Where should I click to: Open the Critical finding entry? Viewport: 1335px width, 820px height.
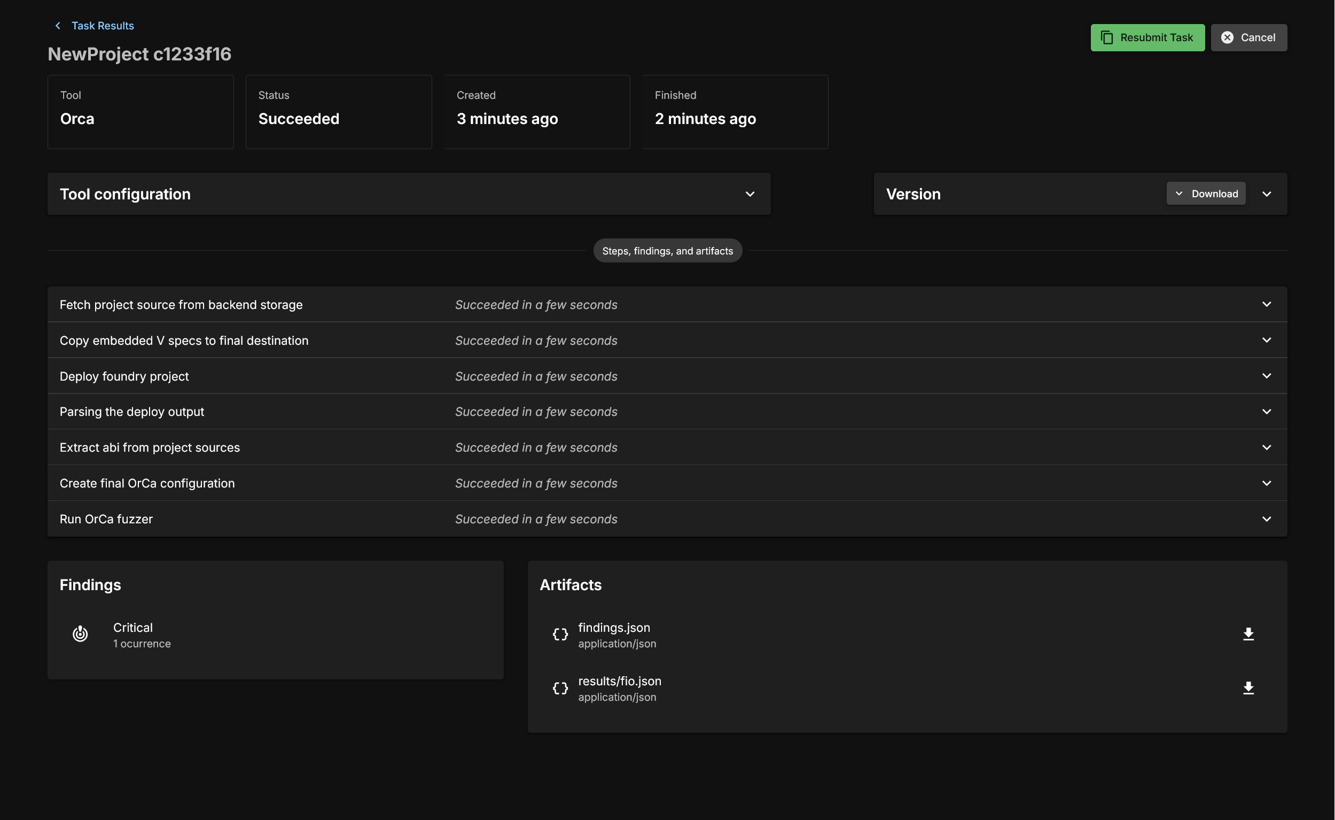[275, 635]
